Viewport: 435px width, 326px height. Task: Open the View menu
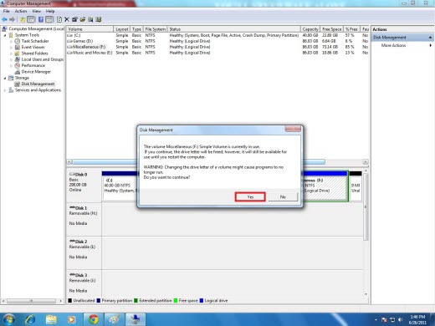(x=36, y=11)
